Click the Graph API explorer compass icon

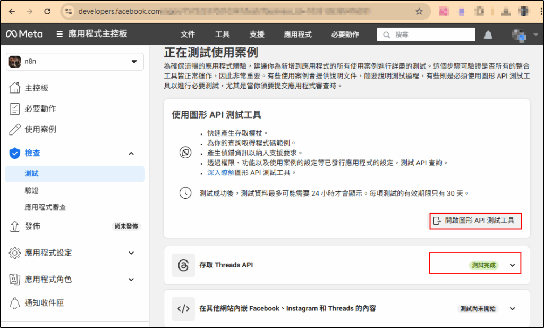click(185, 153)
